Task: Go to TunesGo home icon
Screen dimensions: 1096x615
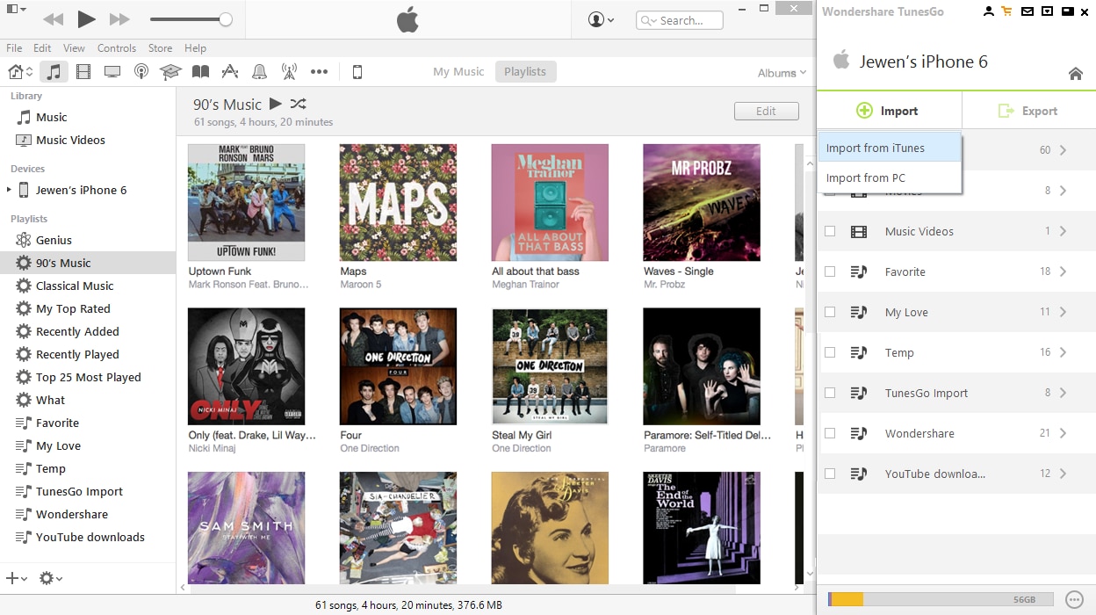Action: [x=1075, y=74]
